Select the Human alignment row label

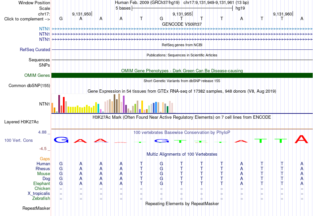(x=43, y=164)
